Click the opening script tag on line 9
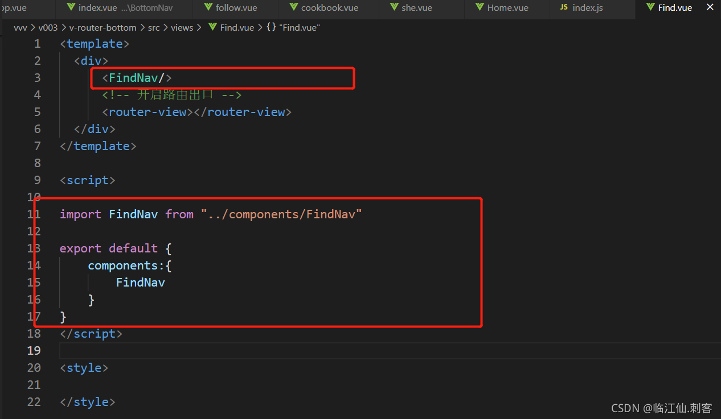Image resolution: width=721 pixels, height=419 pixels. point(88,180)
